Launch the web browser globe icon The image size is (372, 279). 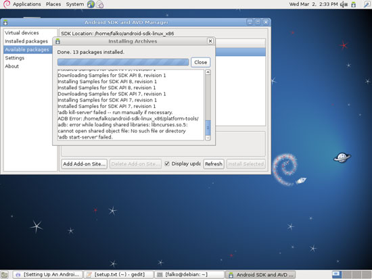tap(91, 4)
